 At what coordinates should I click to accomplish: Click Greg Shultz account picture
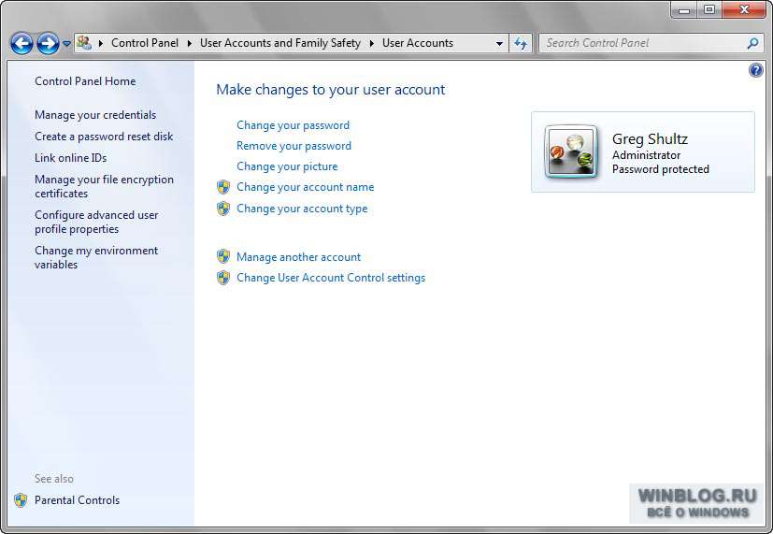click(x=571, y=152)
